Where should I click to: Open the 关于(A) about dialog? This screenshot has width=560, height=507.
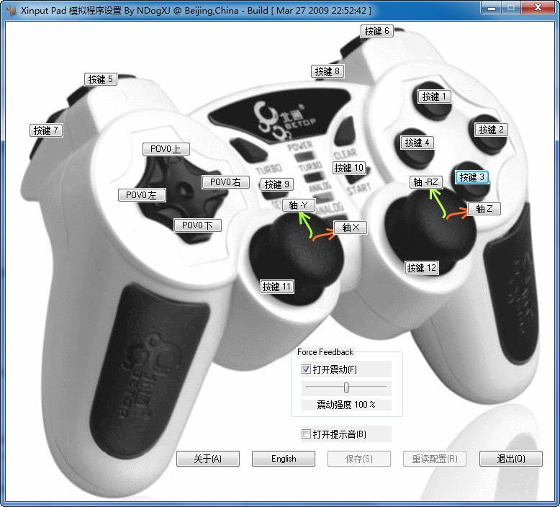pos(208,459)
